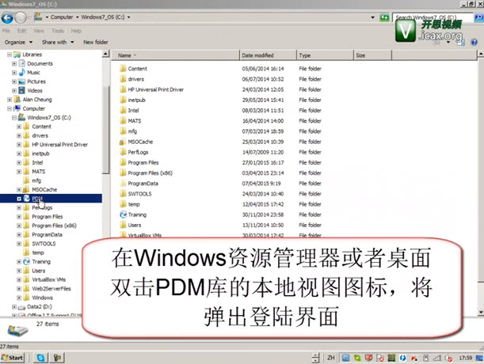484x364 pixels.
Task: Click the red Kaspersky tray icon
Action: click(x=414, y=358)
